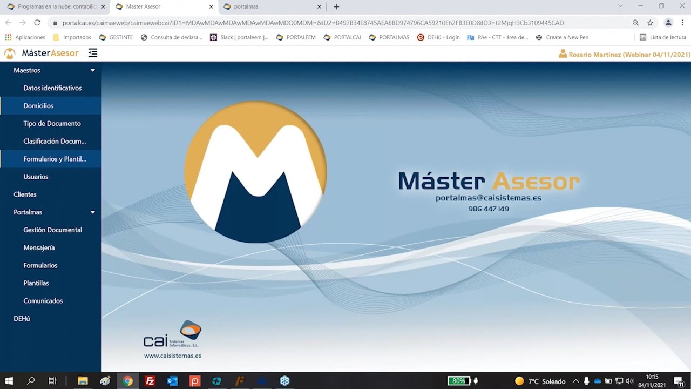Screen dimensions: 691x389
Task: Open the GESTINTE bookmark
Action: [x=116, y=37]
